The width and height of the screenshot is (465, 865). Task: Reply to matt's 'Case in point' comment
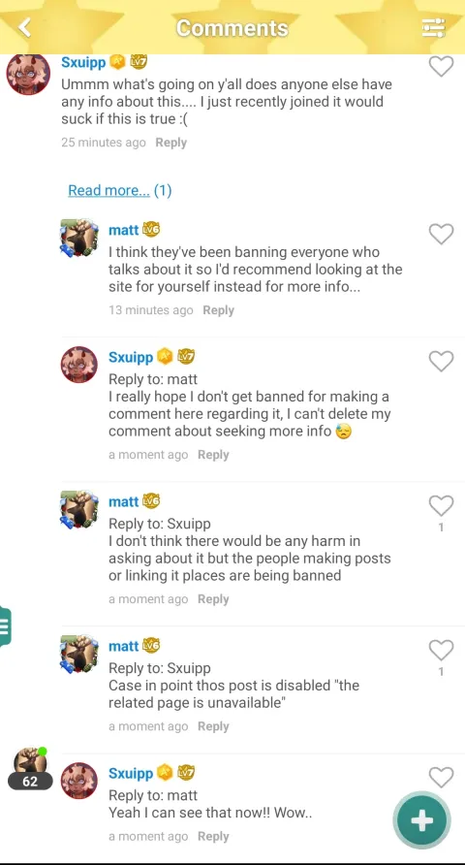pos(213,726)
